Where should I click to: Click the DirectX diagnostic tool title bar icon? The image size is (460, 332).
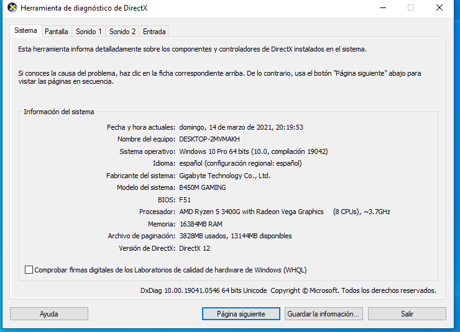click(x=12, y=7)
